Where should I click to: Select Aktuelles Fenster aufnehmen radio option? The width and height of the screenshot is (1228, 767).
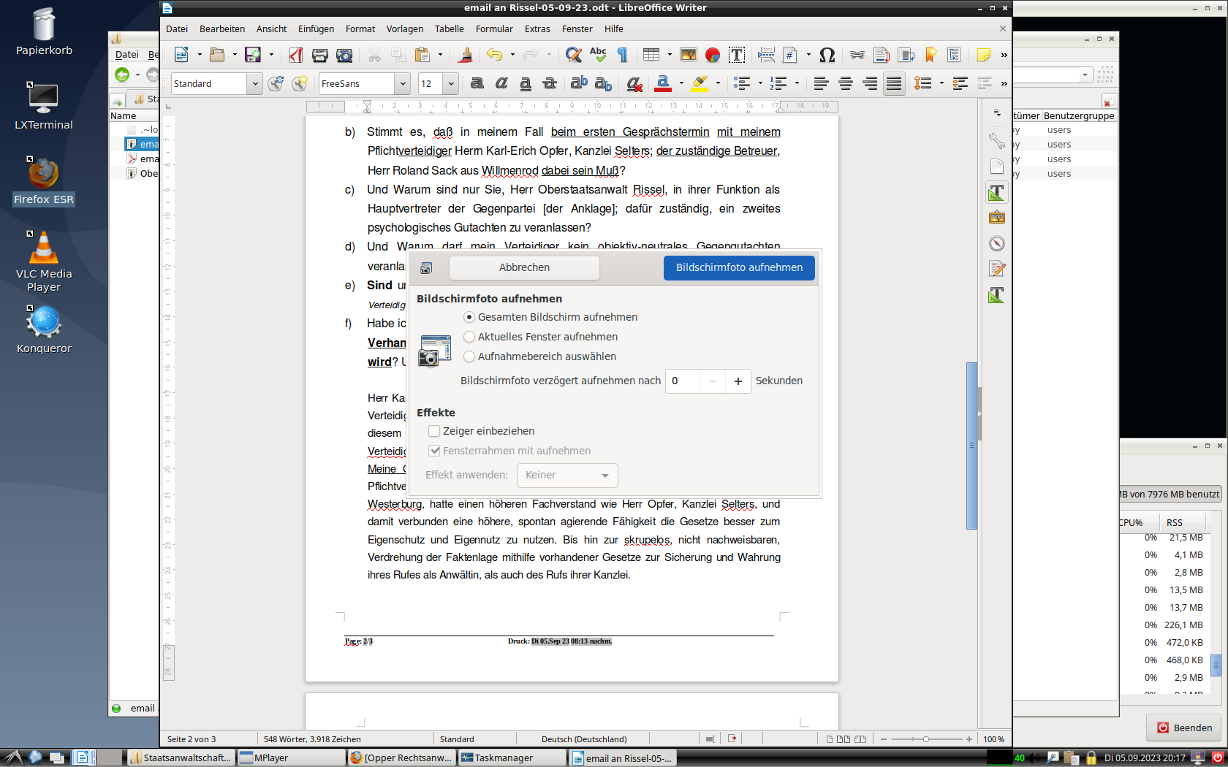(469, 337)
